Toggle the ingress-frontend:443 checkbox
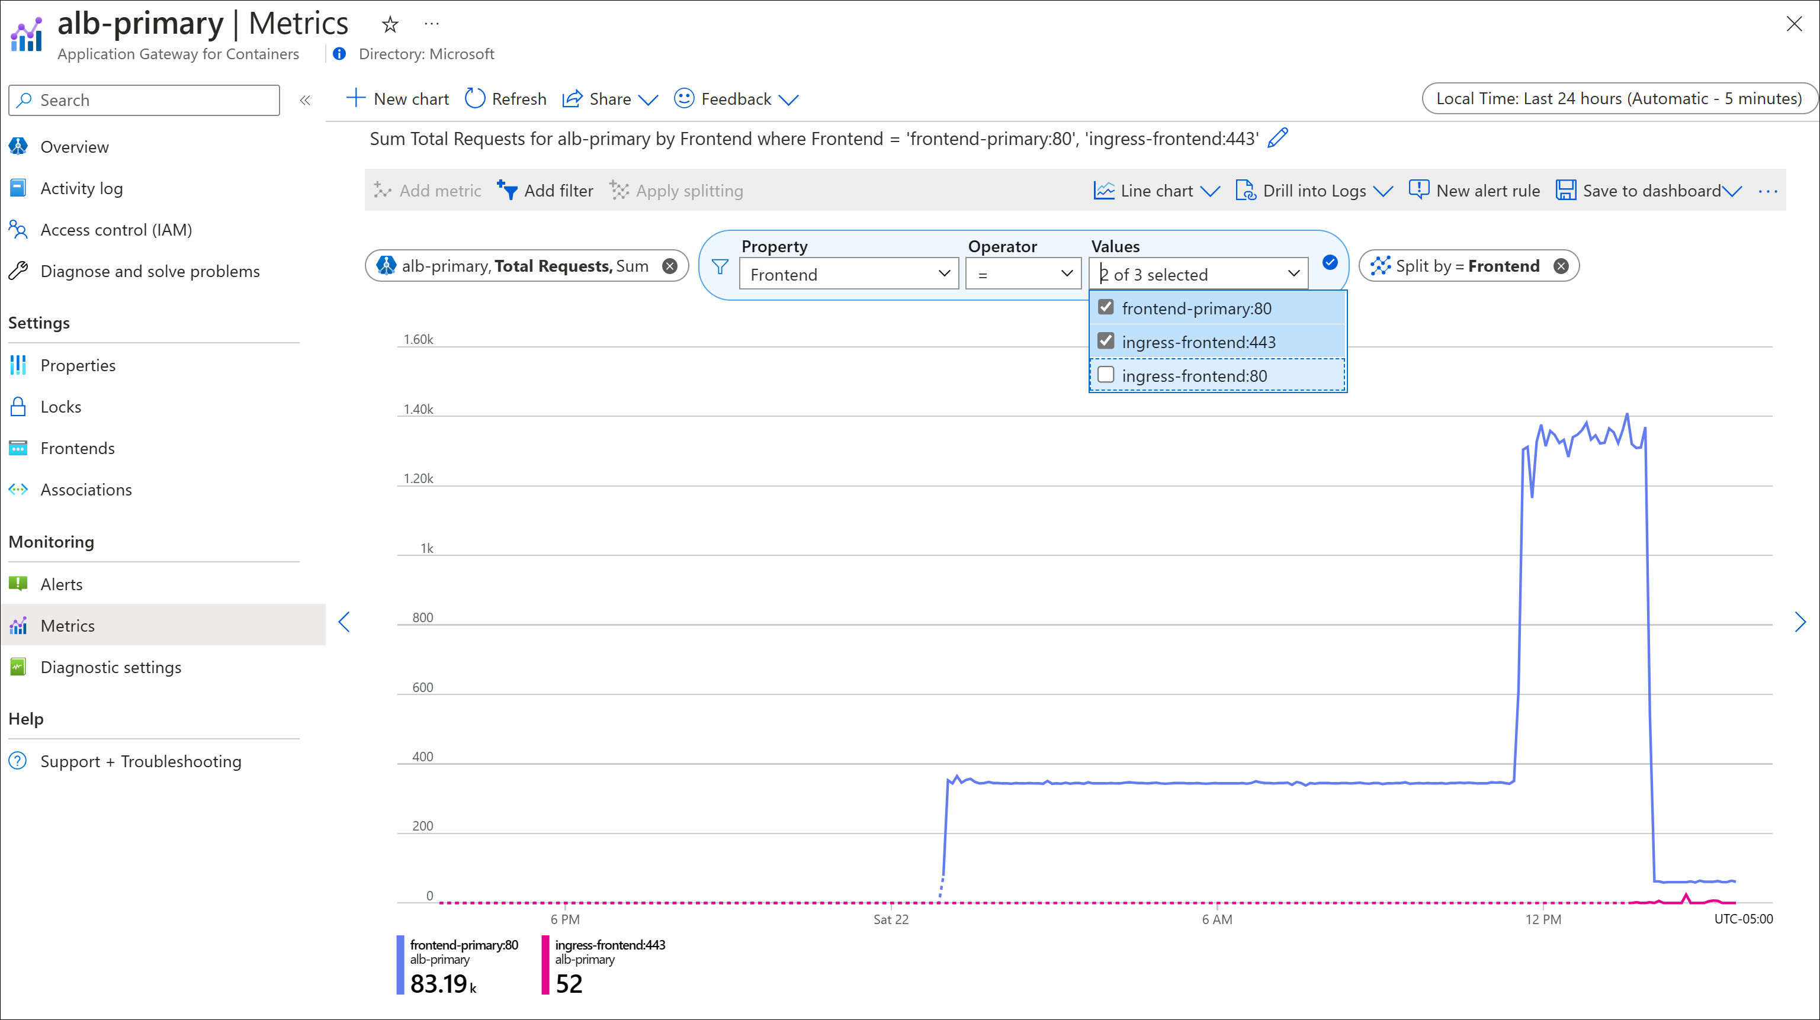The width and height of the screenshot is (1820, 1020). pyautogui.click(x=1105, y=341)
